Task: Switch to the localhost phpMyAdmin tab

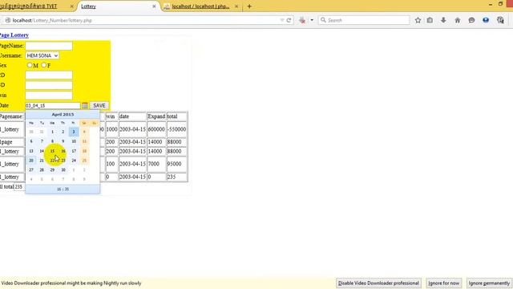Action: coord(201,6)
